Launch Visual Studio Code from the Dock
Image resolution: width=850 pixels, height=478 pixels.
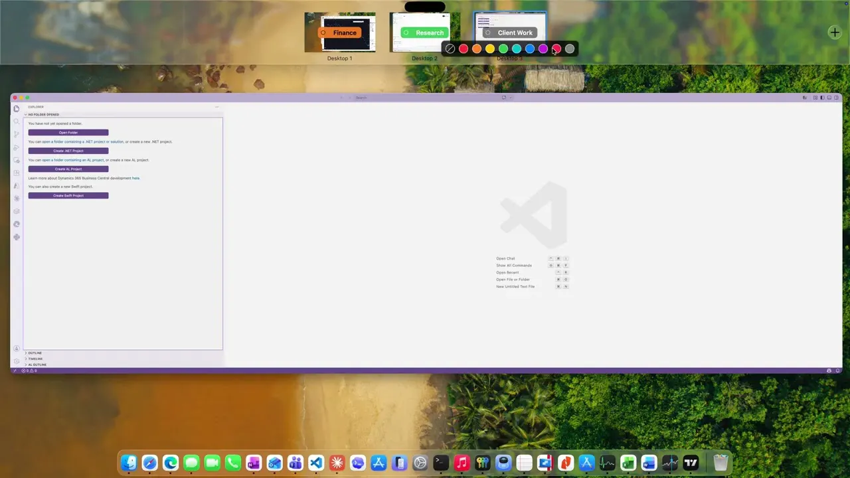(316, 463)
